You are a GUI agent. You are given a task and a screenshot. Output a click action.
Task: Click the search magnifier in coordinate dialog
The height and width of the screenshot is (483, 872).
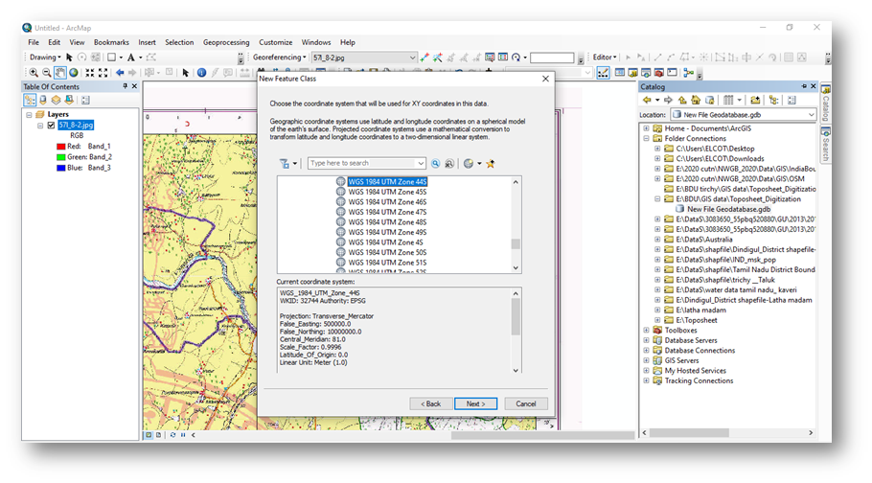pyautogui.click(x=435, y=164)
